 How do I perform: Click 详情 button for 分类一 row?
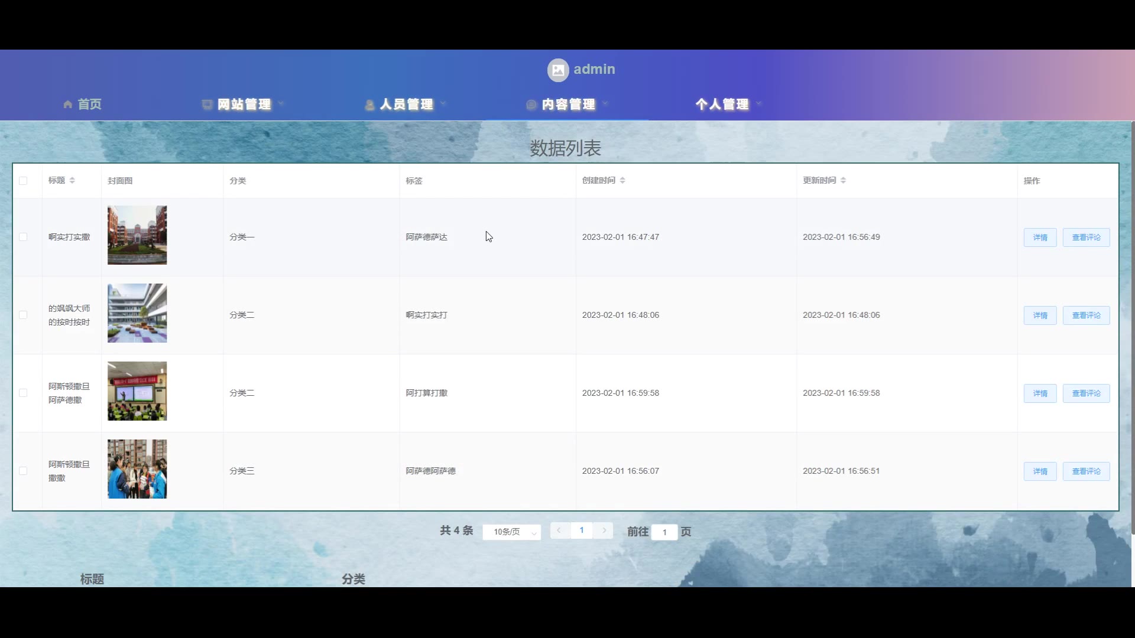(x=1040, y=237)
